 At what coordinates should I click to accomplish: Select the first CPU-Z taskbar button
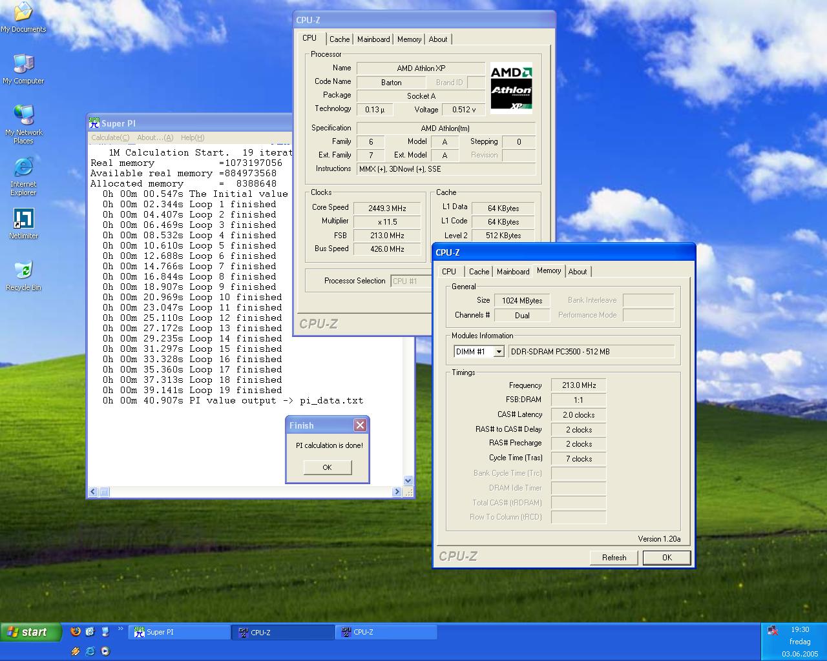pyautogui.click(x=283, y=633)
